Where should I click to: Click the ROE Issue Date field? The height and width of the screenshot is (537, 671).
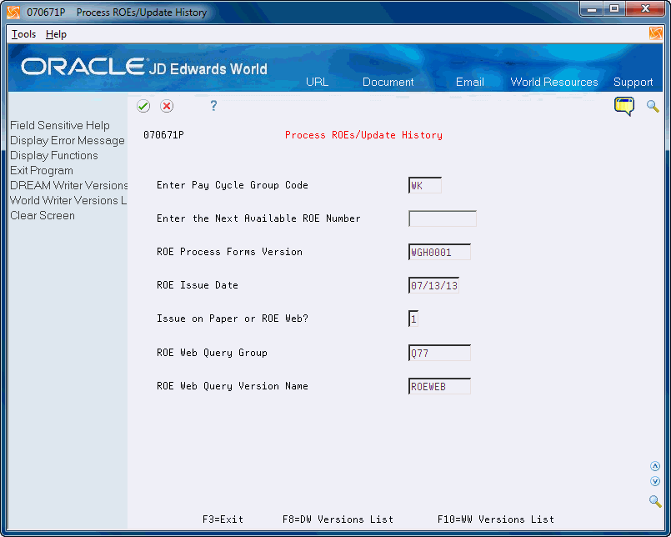434,286
